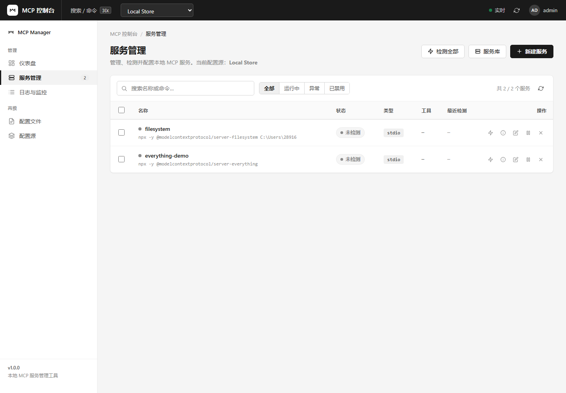Click the 共 2 / 2 个服务 count
The width and height of the screenshot is (566, 393).
(513, 89)
